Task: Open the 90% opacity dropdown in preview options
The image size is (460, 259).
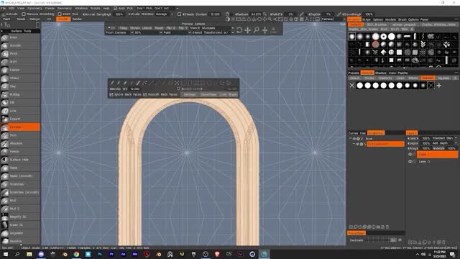Action: 148,32
